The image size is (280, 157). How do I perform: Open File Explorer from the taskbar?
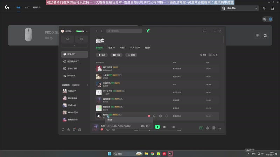[146, 154]
